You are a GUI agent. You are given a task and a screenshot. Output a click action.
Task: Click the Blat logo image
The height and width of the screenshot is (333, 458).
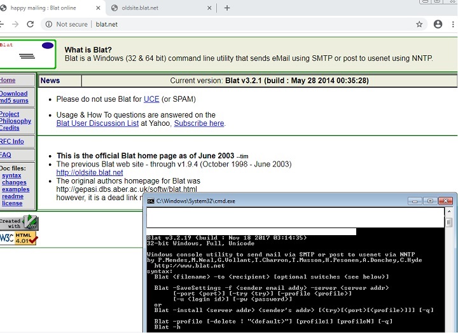tap(27, 55)
